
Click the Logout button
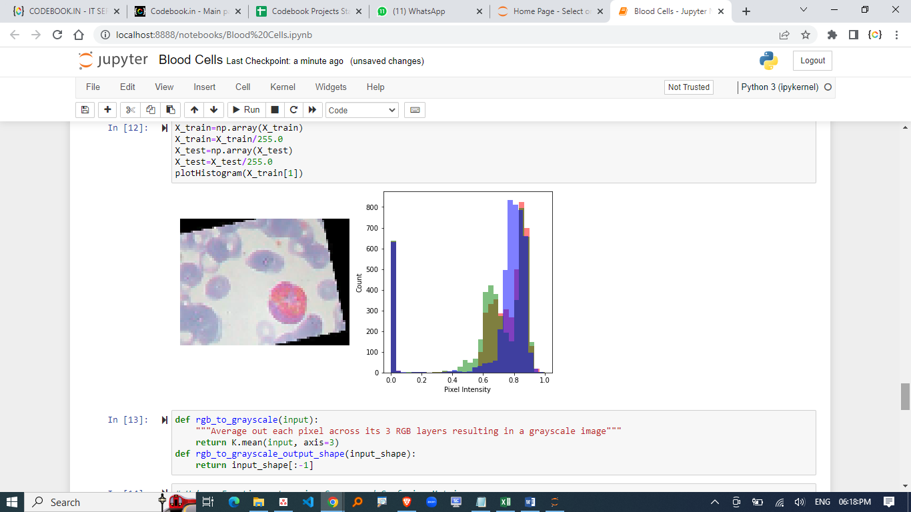(x=812, y=61)
